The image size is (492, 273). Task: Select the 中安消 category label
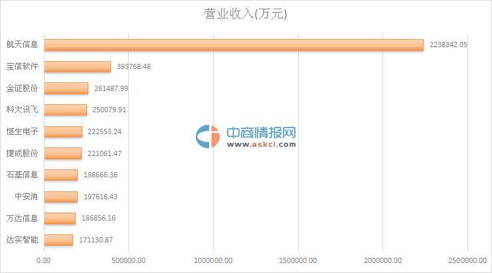tap(26, 197)
